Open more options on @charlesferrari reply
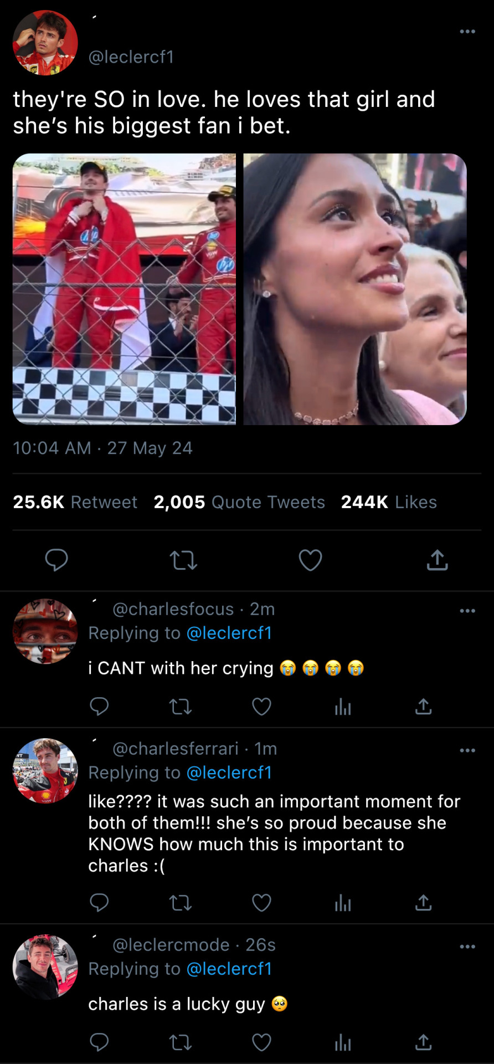The width and height of the screenshot is (494, 1064). coord(467,750)
